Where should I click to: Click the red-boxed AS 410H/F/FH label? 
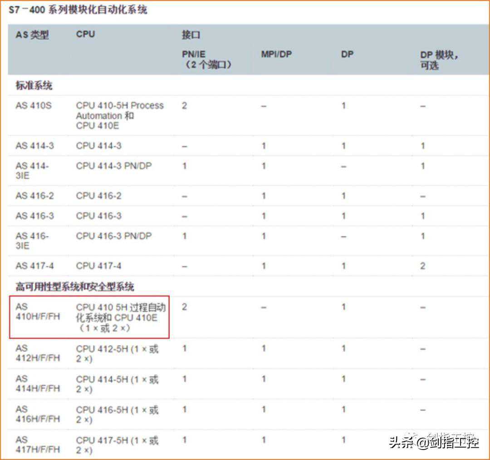[38, 312]
